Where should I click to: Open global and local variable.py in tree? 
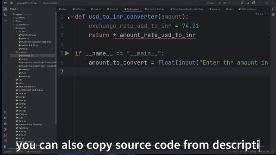coord(29,124)
